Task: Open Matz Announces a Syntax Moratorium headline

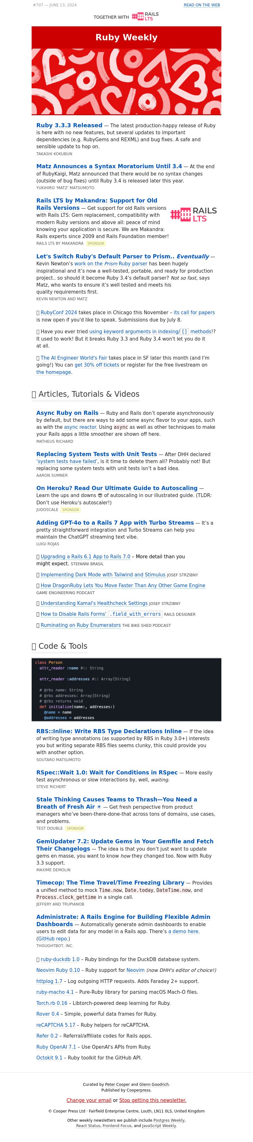Action: tap(109, 166)
